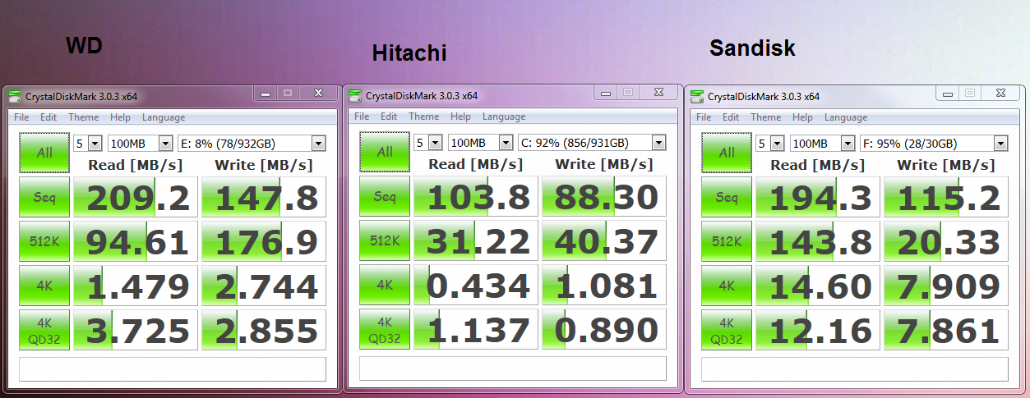Open the Edit menu in the Hitachi window
Viewport: 1030px width, 398px height.
[389, 117]
